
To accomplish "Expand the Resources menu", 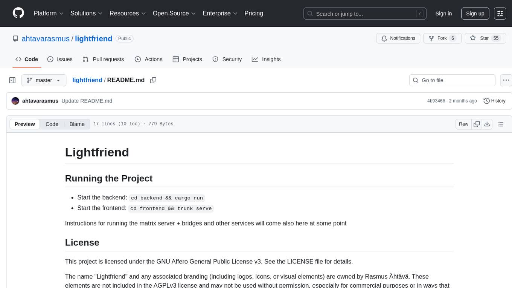I will pyautogui.click(x=128, y=13).
